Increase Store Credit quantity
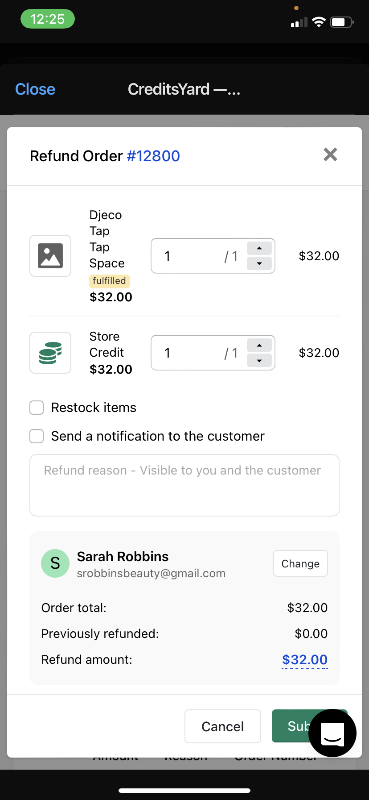Image resolution: width=369 pixels, height=800 pixels. (259, 345)
